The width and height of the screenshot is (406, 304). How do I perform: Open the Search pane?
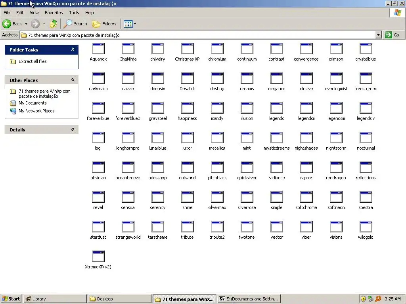point(75,24)
